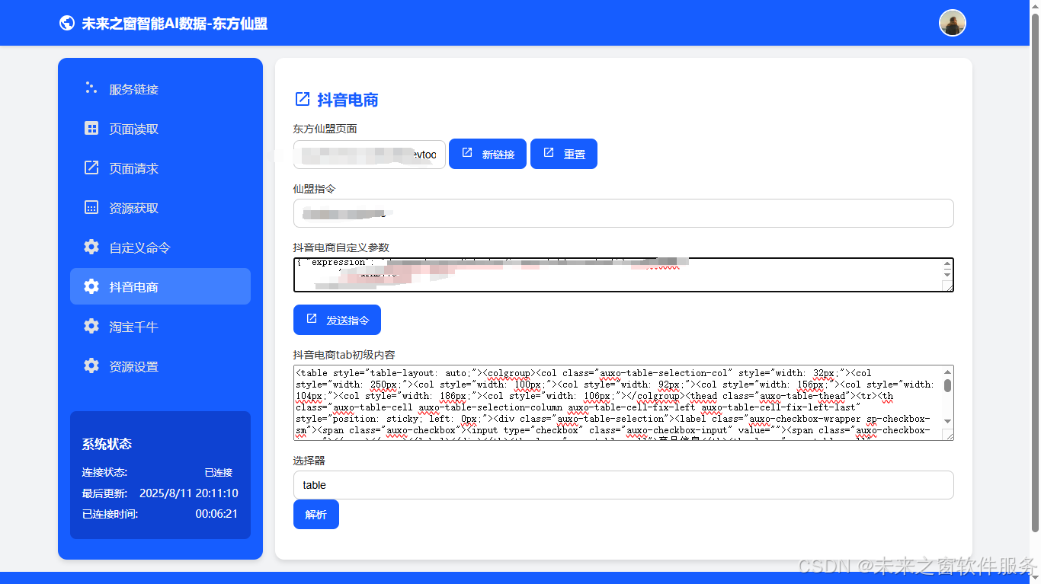The width and height of the screenshot is (1041, 584).
Task: Click the gear icon beside 资源设置
Action: [91, 365]
